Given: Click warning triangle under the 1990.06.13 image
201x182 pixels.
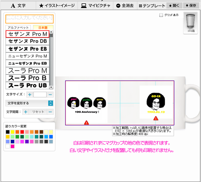Looking at the screenshot, I should 156,118.
